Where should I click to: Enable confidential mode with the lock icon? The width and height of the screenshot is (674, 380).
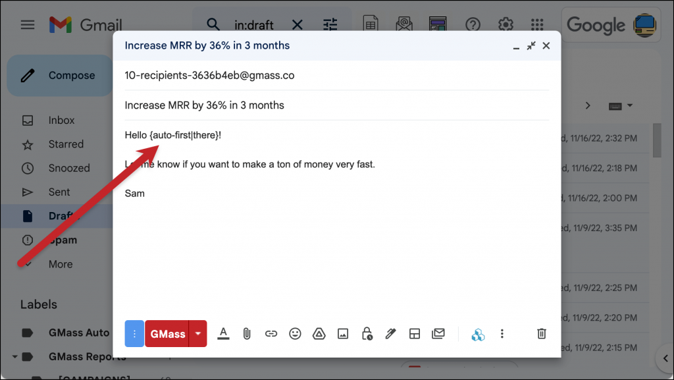[367, 334]
